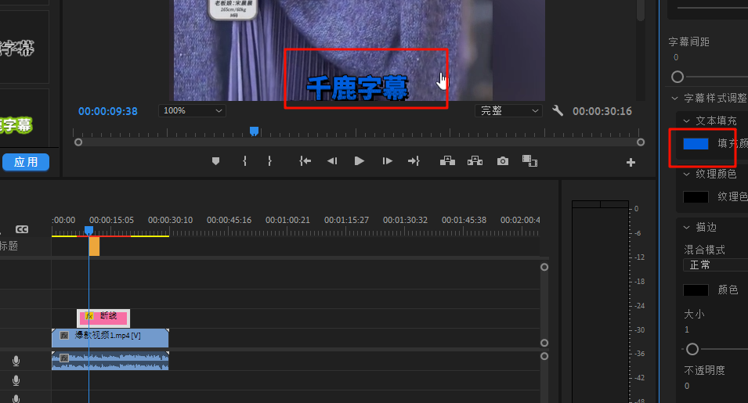The image size is (748, 403).
Task: Click the Extract edit icon
Action: click(475, 161)
